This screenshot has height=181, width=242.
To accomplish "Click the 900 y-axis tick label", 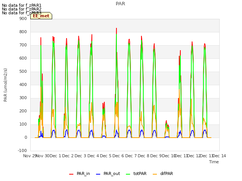I will (23, 18).
